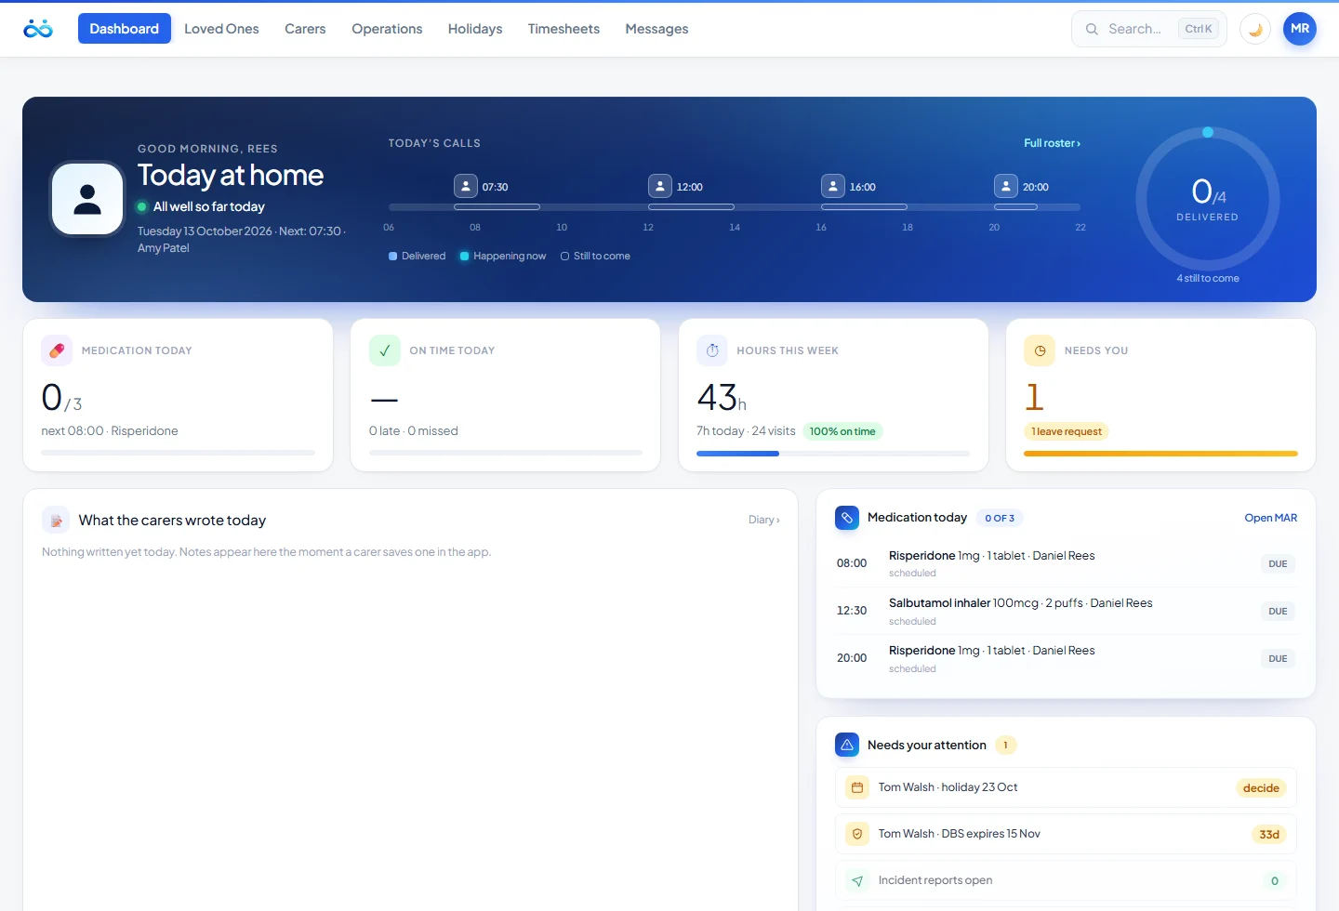
Task: Toggle dark mode moon icon
Action: [1255, 29]
